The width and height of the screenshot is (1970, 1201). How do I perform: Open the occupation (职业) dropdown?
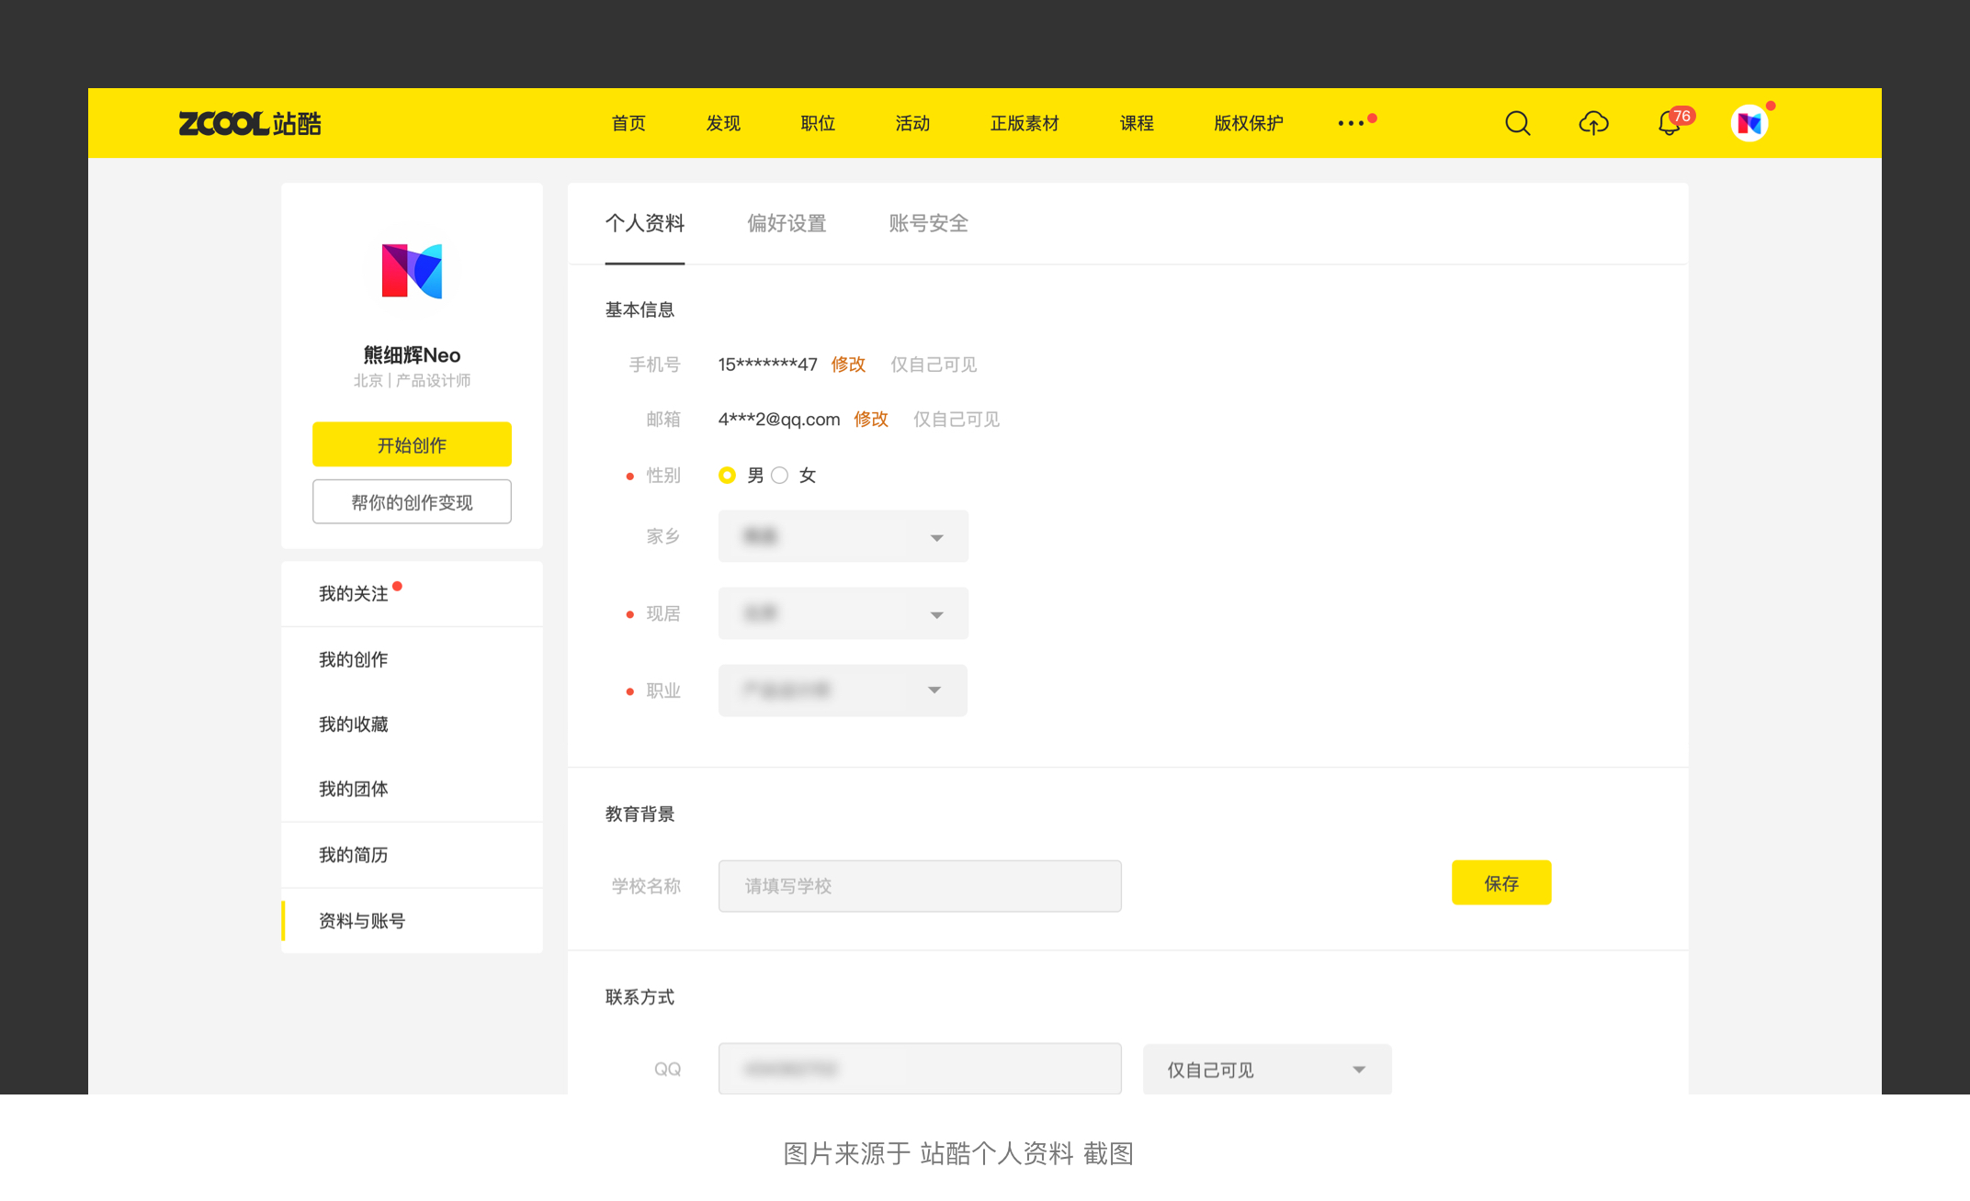843,690
